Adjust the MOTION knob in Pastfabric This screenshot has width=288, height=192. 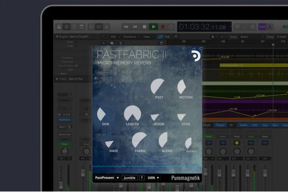[186, 87]
